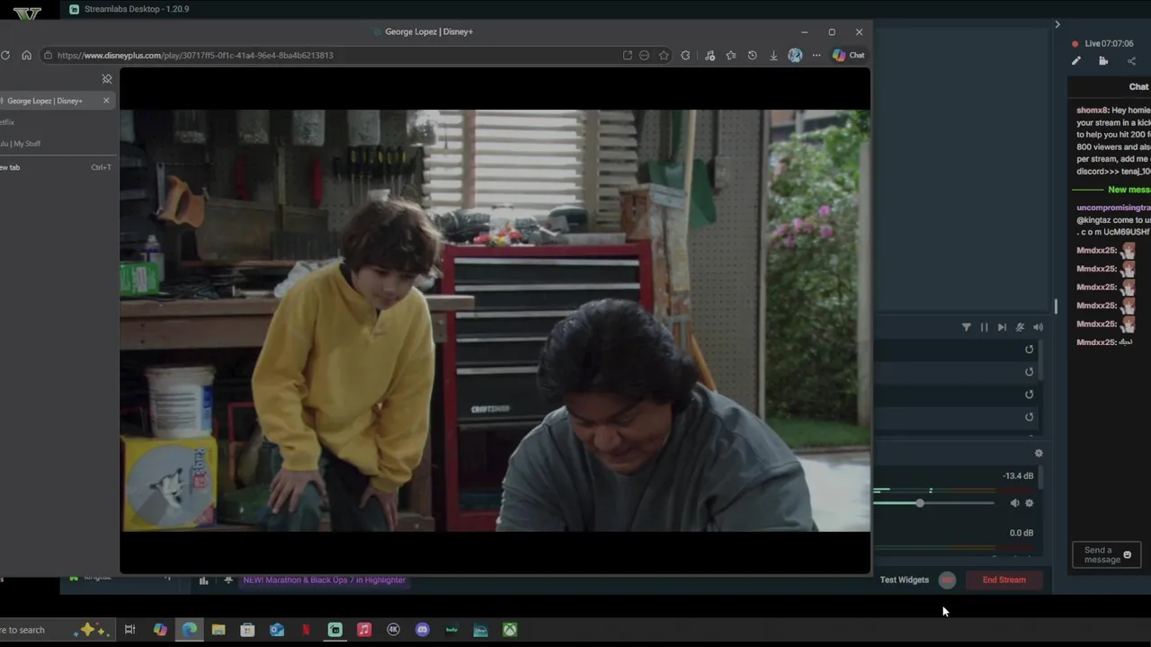Click the browser extensions puzzle icon

point(685,55)
